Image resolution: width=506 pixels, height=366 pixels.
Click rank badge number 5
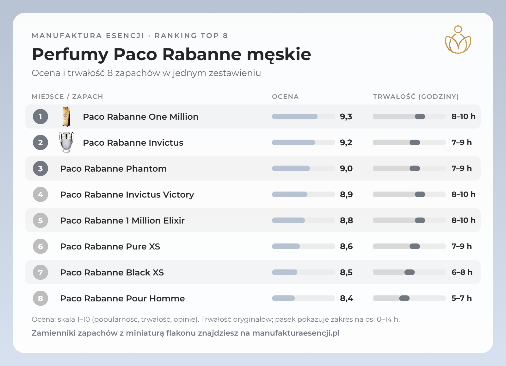pos(40,220)
